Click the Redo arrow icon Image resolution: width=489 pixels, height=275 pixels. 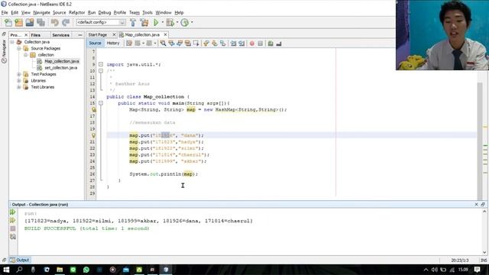point(66,22)
